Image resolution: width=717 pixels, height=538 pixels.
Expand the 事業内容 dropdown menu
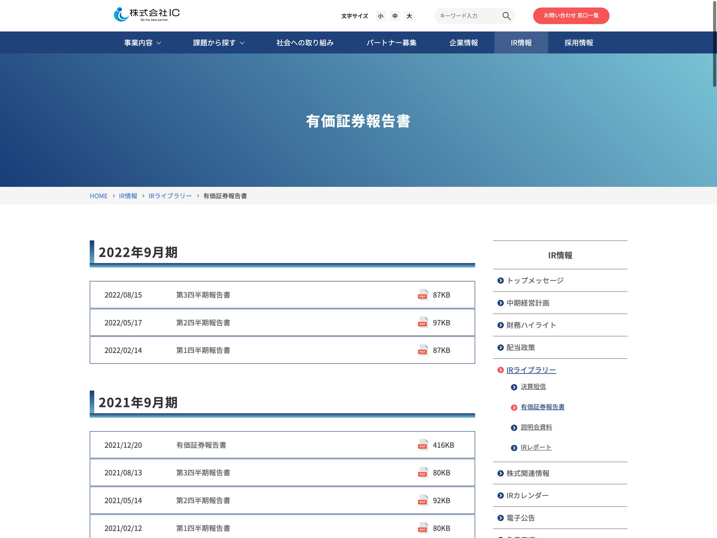(x=143, y=43)
